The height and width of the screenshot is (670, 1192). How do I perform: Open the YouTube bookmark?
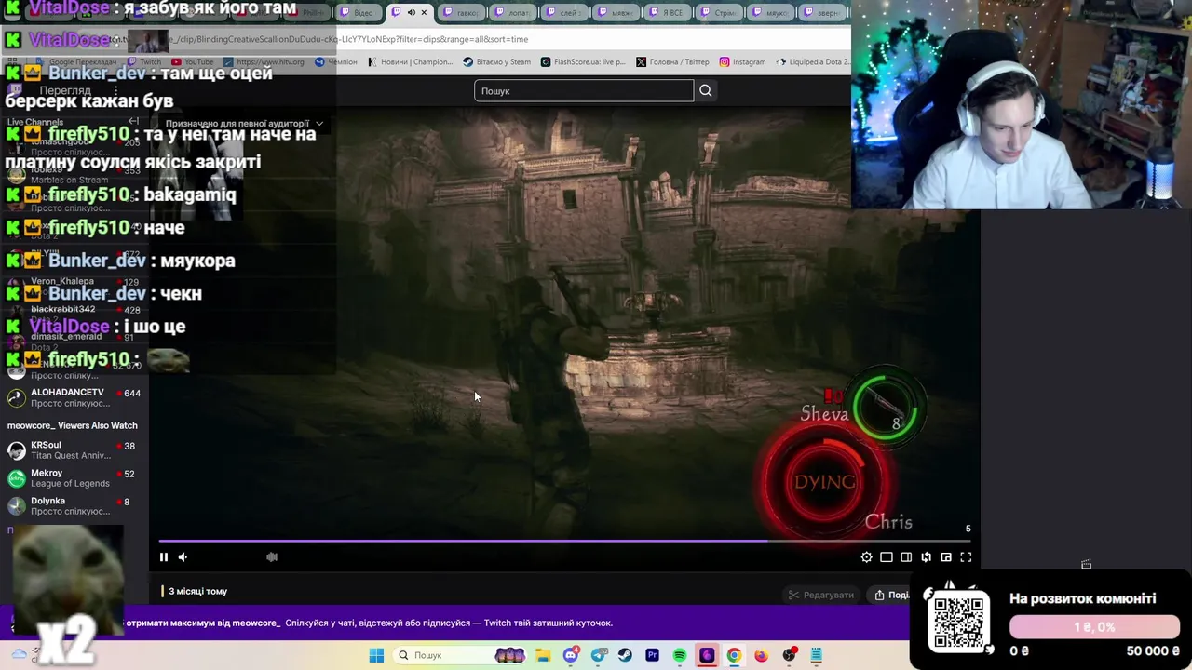pyautogui.click(x=193, y=62)
